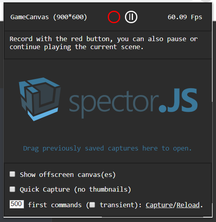Tick the Quick Capture checkbox
This screenshot has height=222, width=216.
point(12,189)
